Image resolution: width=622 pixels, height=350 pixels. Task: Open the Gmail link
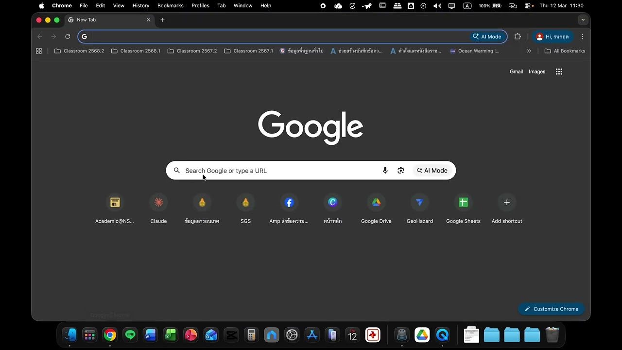point(516,71)
